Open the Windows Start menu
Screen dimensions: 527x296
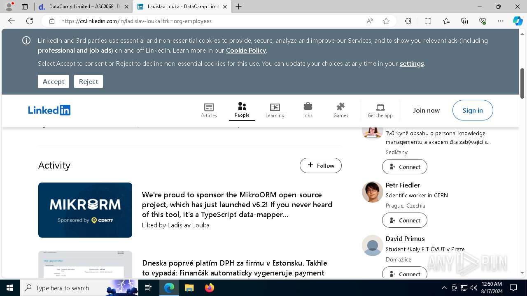[x=10, y=288]
